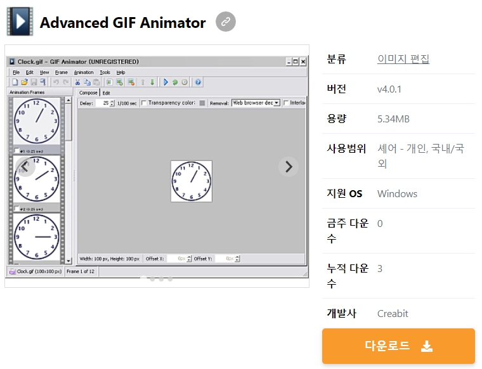The image size is (482, 369).
Task: Click the copy link icon beside title
Action: (x=226, y=22)
